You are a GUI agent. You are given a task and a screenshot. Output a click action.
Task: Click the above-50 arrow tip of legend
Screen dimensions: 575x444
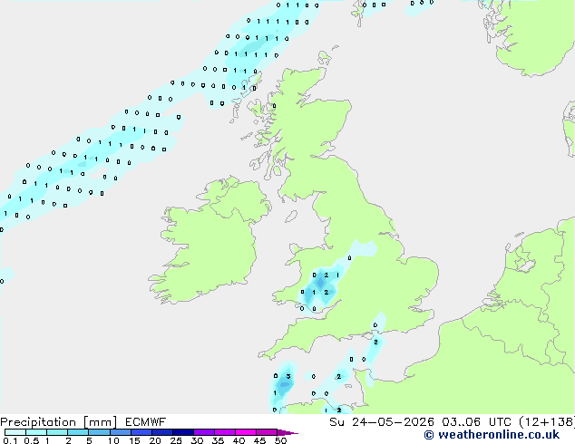(287, 432)
